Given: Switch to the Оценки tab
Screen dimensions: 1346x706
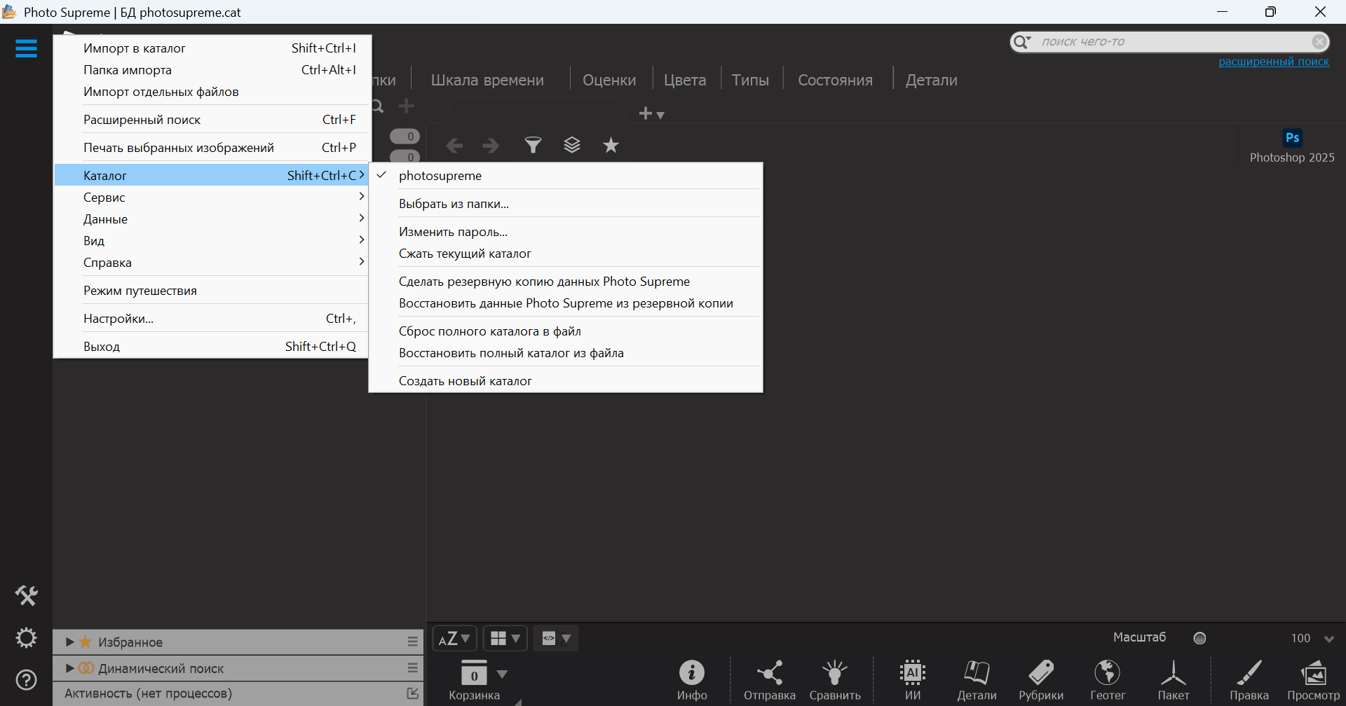Looking at the screenshot, I should coord(609,81).
